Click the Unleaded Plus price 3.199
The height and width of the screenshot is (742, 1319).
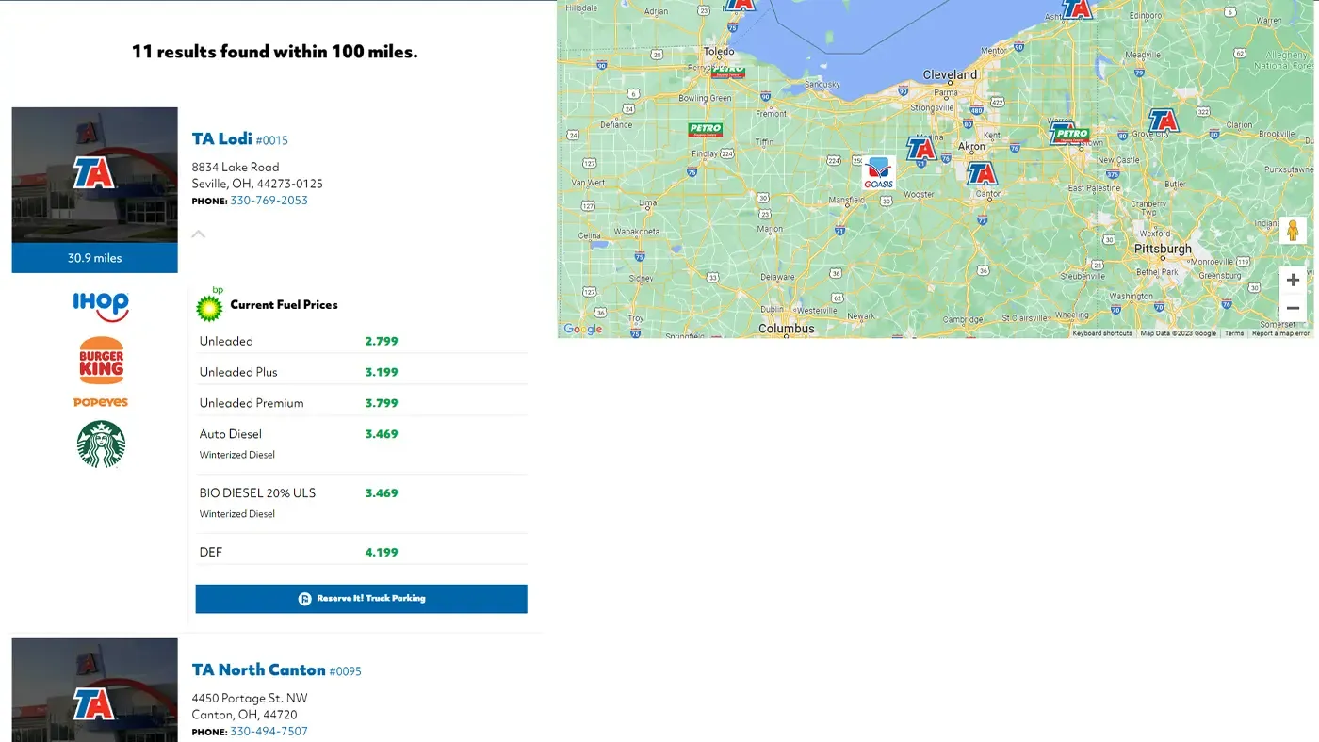tap(382, 372)
